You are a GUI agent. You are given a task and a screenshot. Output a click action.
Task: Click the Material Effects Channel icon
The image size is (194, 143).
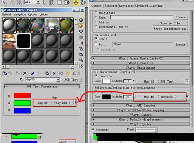[54, 73]
